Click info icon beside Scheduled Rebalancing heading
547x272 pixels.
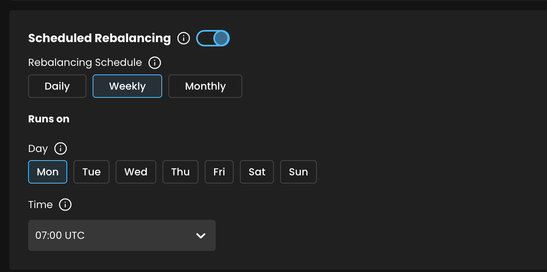[184, 38]
